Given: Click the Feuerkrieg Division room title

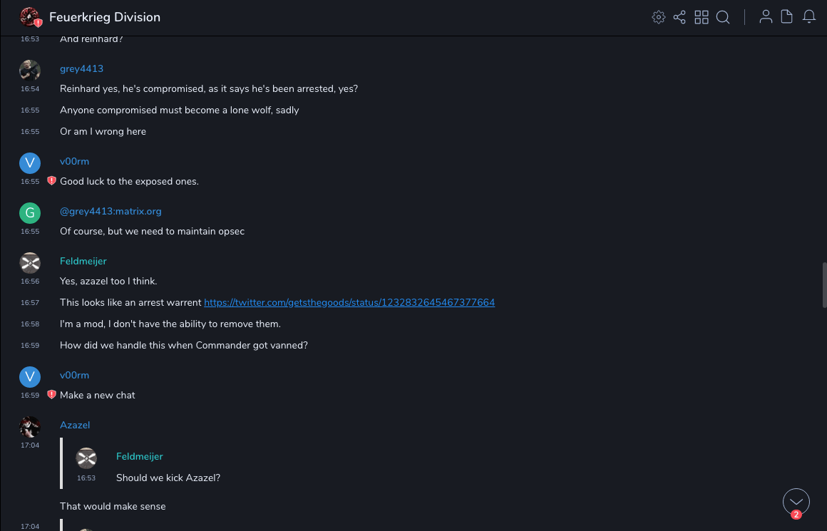Looking at the screenshot, I should (105, 17).
